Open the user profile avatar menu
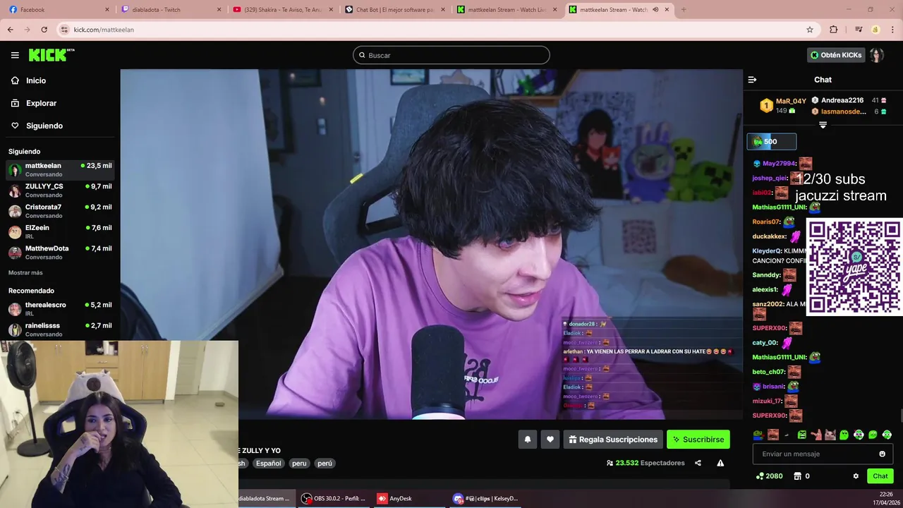Viewport: 903px width, 508px height. [x=877, y=55]
